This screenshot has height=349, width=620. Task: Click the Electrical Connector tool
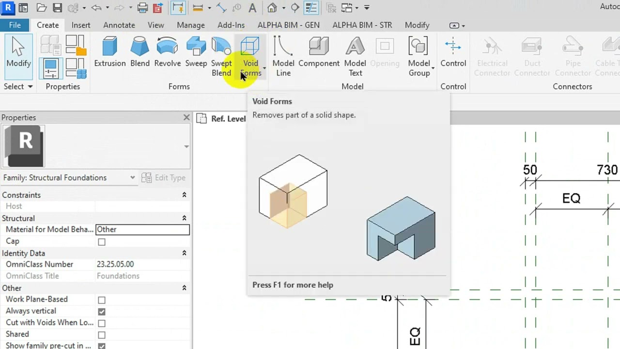pyautogui.click(x=492, y=57)
